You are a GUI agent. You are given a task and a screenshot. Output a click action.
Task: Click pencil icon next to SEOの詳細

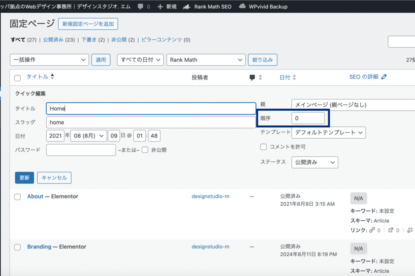pos(384,77)
